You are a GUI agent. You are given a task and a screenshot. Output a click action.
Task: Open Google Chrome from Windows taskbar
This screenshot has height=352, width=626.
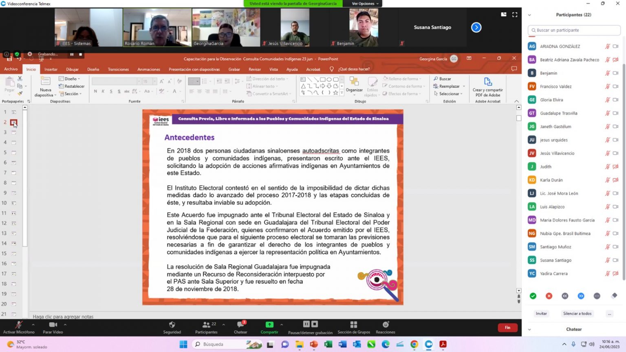[414, 344]
